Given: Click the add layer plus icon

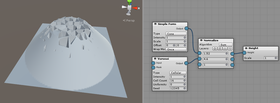Looking at the screenshot, I should 215,48.
